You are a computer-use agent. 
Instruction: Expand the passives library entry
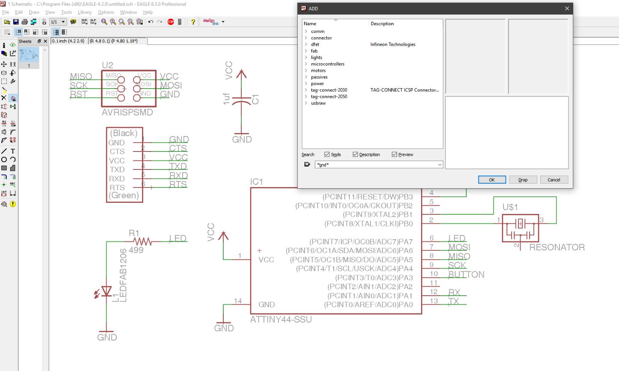306,77
